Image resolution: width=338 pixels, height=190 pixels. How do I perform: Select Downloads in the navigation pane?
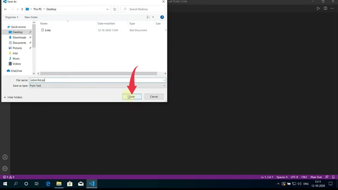pyautogui.click(x=19, y=38)
